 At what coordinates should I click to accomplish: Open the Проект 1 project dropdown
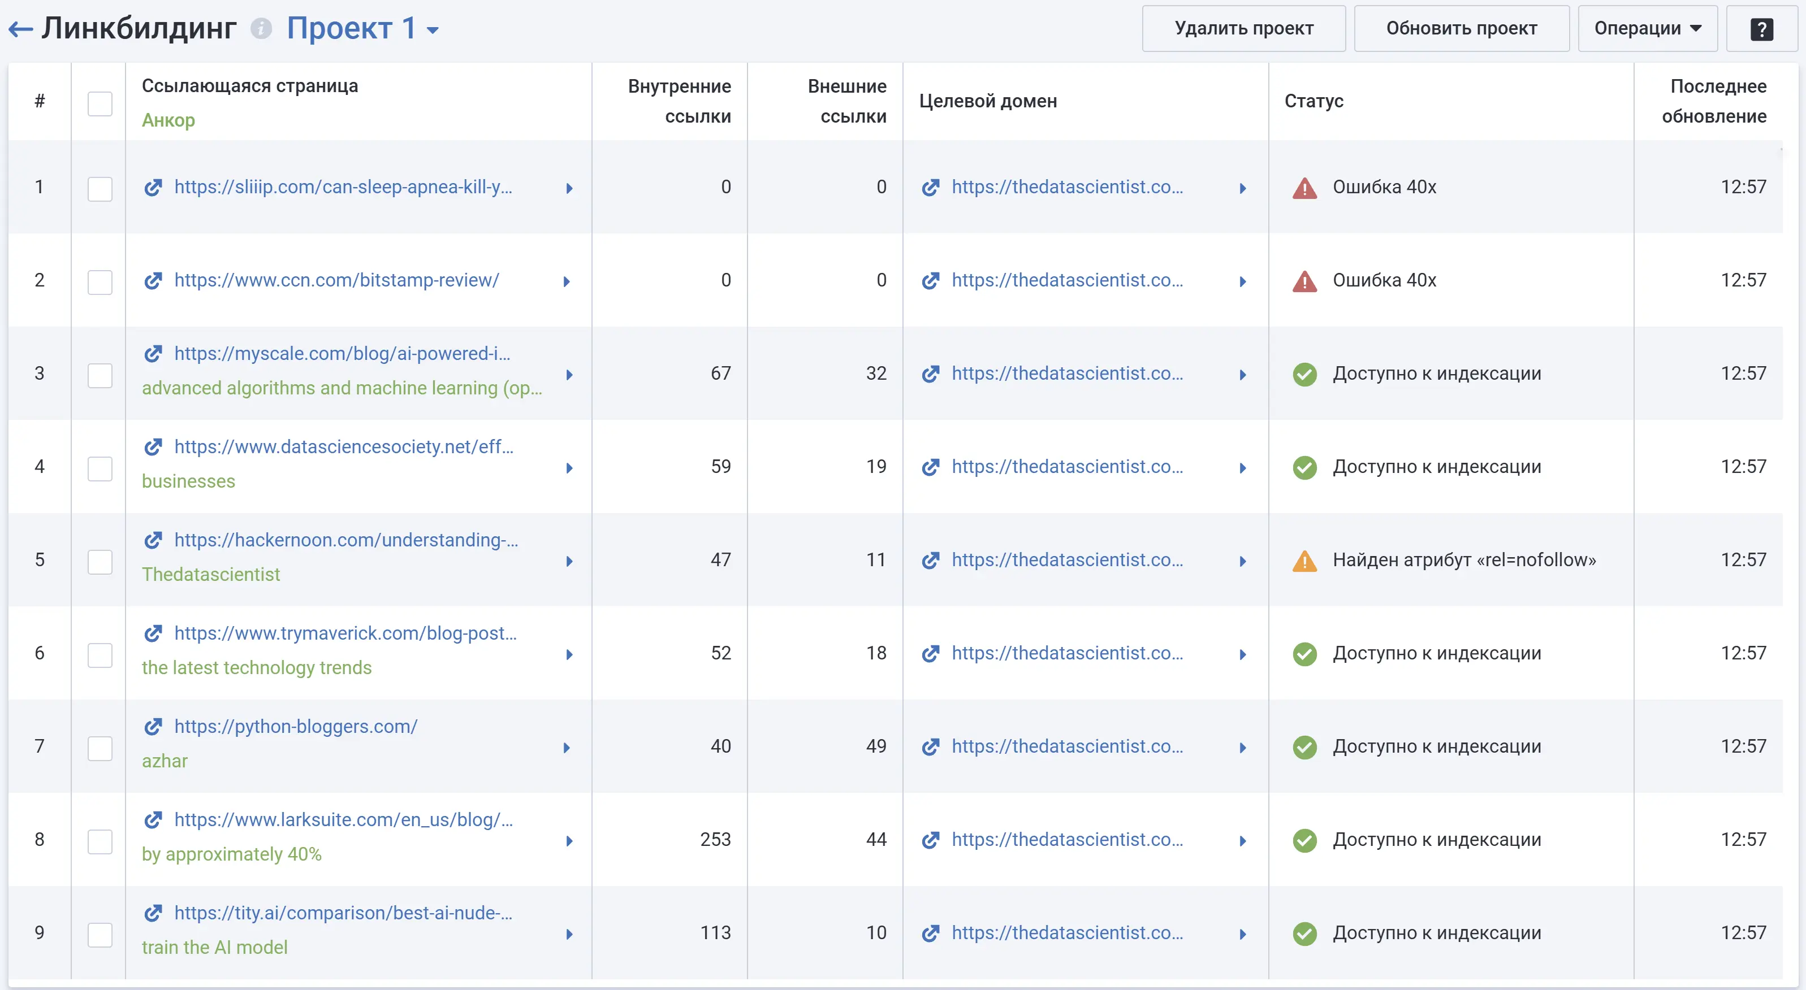pyautogui.click(x=362, y=29)
